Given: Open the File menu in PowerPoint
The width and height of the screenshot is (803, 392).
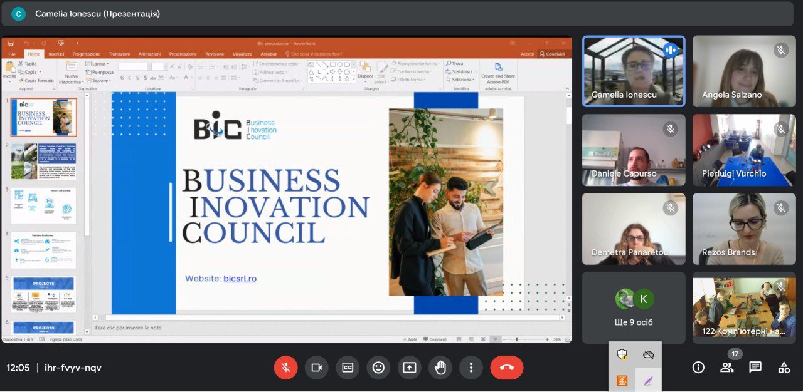Looking at the screenshot, I should 11,54.
